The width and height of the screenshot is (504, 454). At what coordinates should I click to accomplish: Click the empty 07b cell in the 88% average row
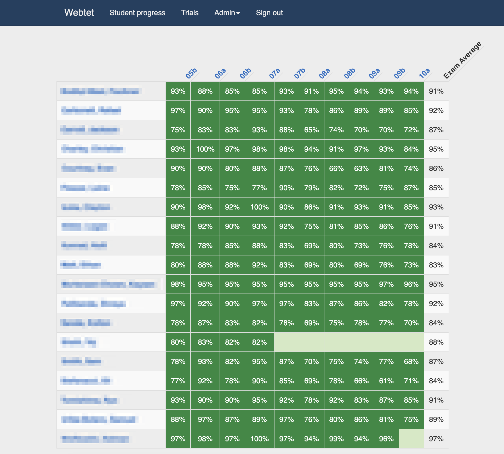287,342
